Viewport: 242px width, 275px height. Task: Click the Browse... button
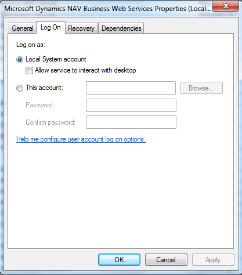[201, 88]
